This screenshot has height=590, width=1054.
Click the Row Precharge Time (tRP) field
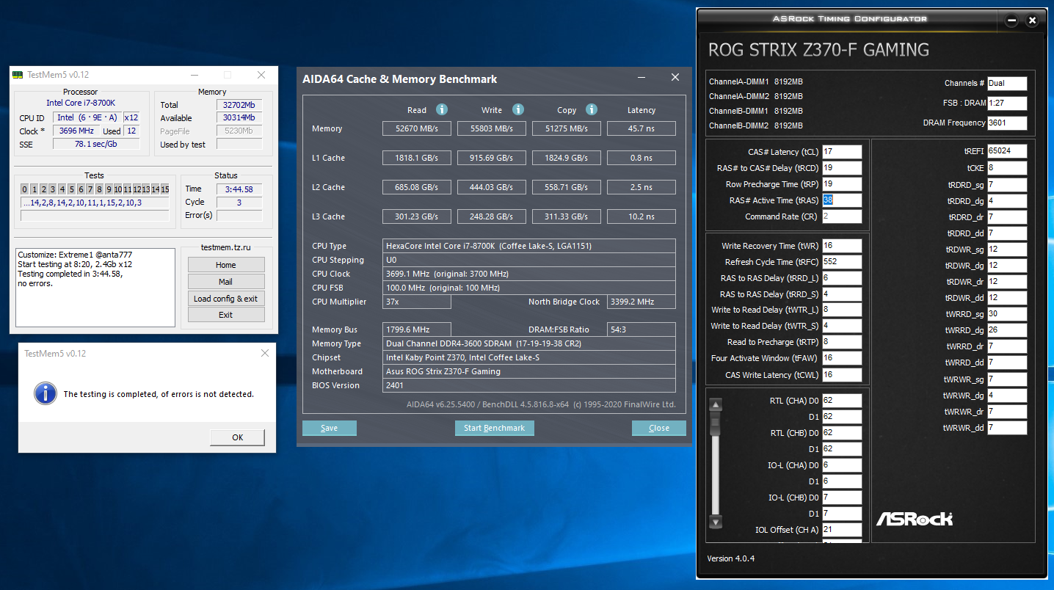click(x=842, y=184)
